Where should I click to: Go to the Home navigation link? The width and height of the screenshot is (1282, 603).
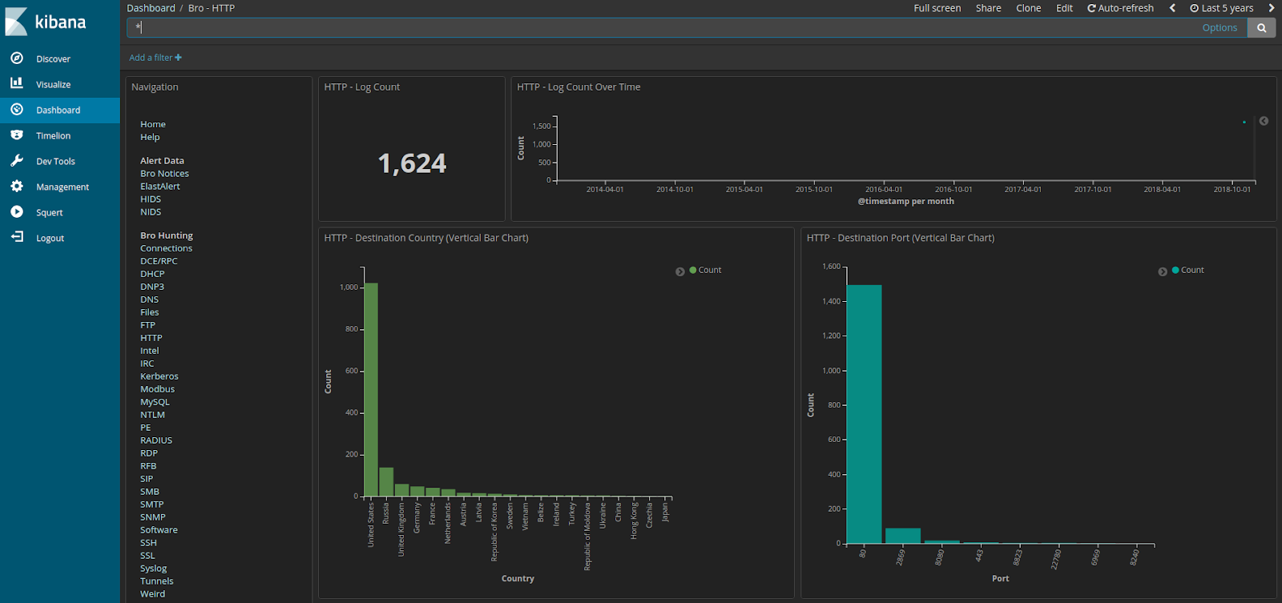(153, 124)
